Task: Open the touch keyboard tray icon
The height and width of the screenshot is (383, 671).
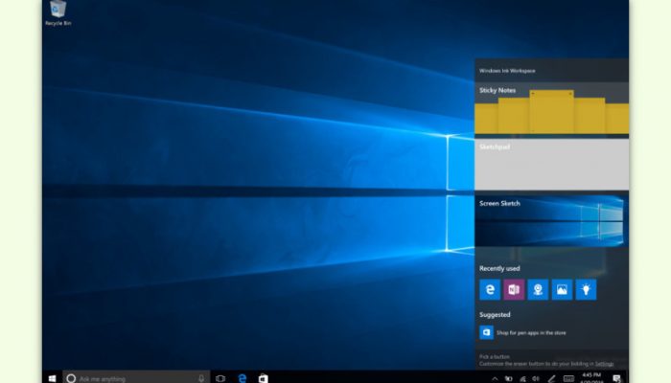Action: 568,379
